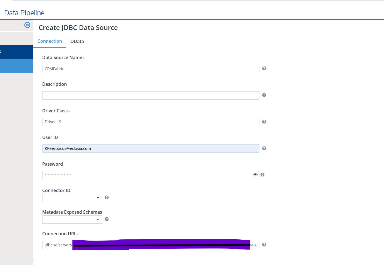384x265 pixels.
Task: Focus the Data Source Name field
Action: pyautogui.click(x=151, y=69)
